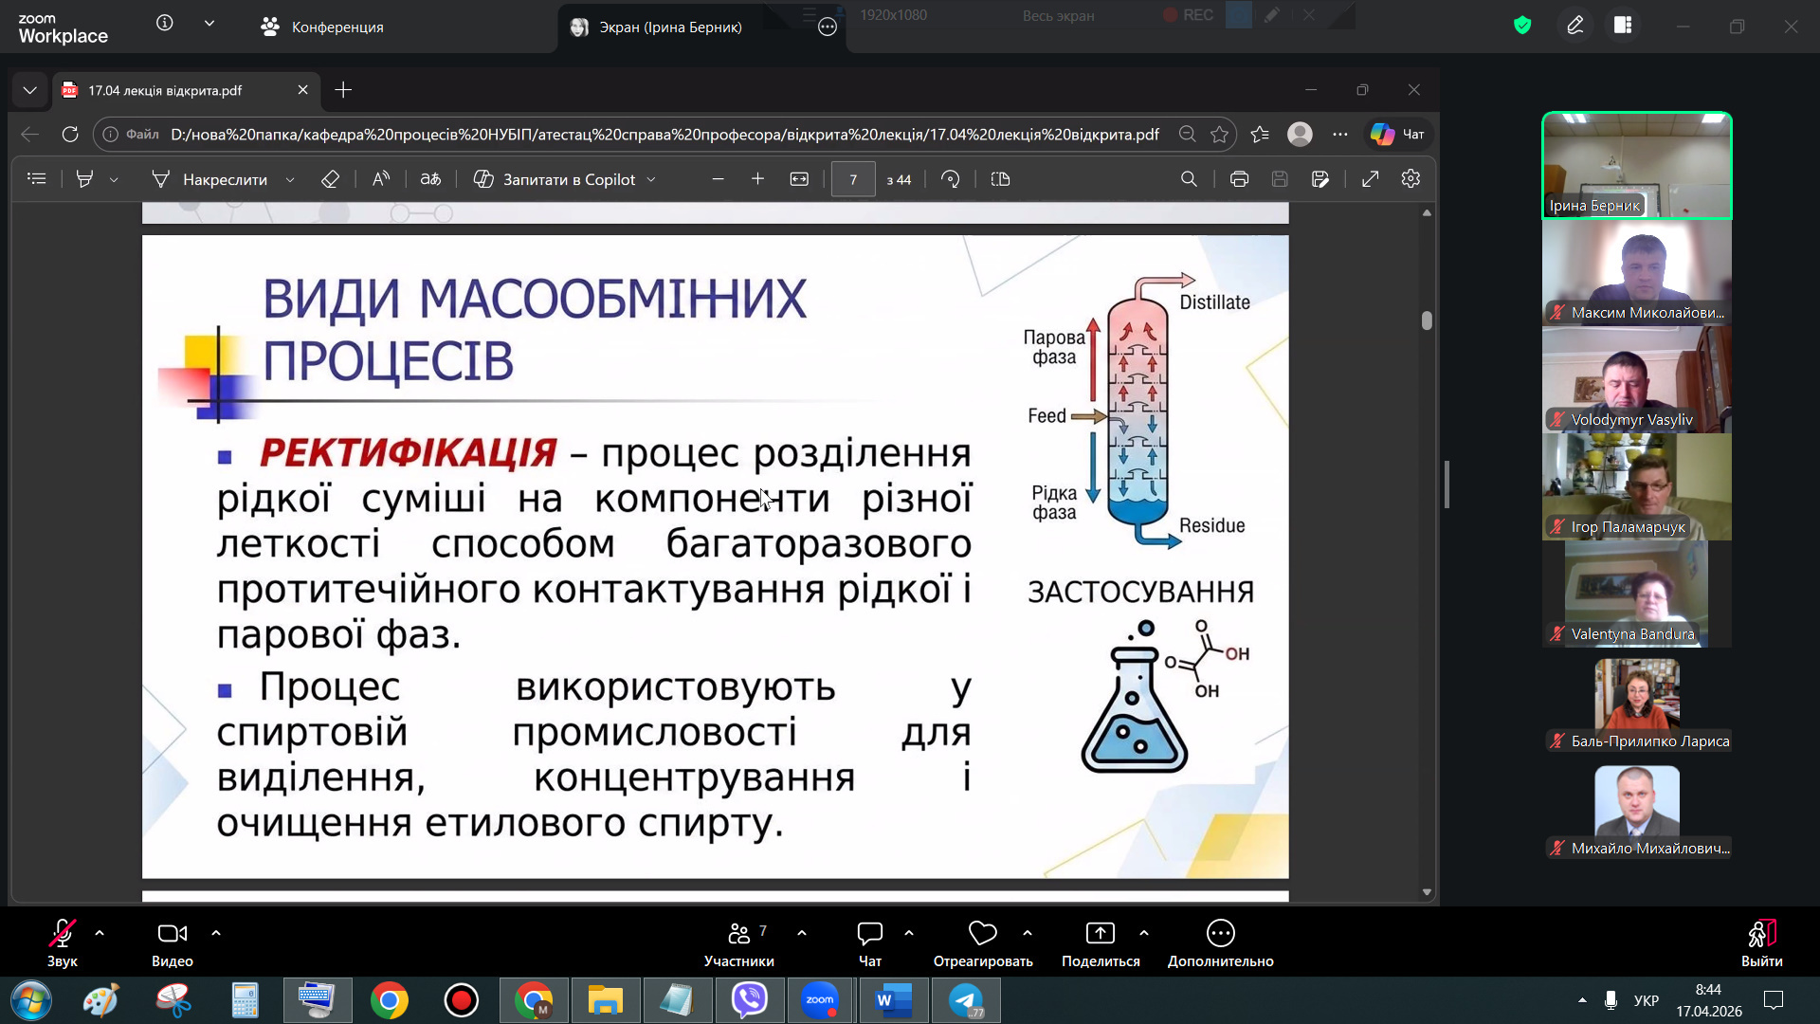Select the 17.04 лекція відкрита.pdf tab

tap(166, 90)
